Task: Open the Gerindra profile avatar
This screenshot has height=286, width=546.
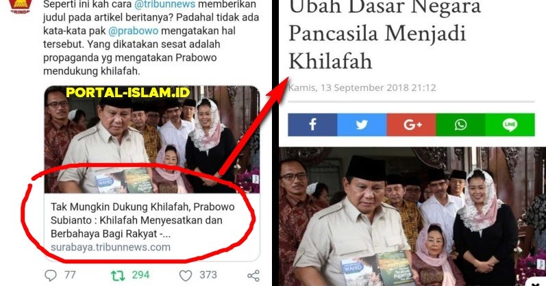Action: pos(20,6)
